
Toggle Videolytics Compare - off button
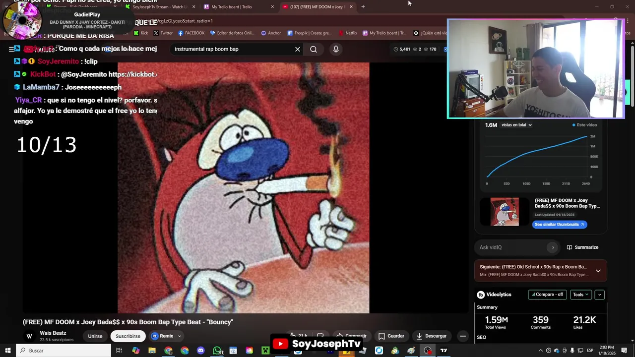point(547,295)
